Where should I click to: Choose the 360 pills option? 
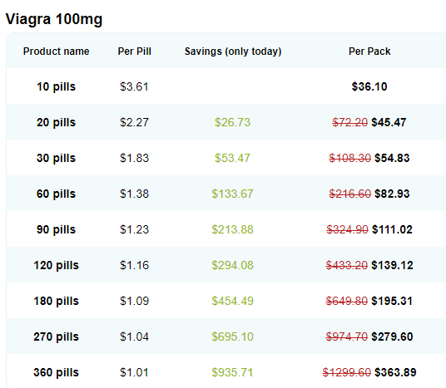[x=56, y=372]
